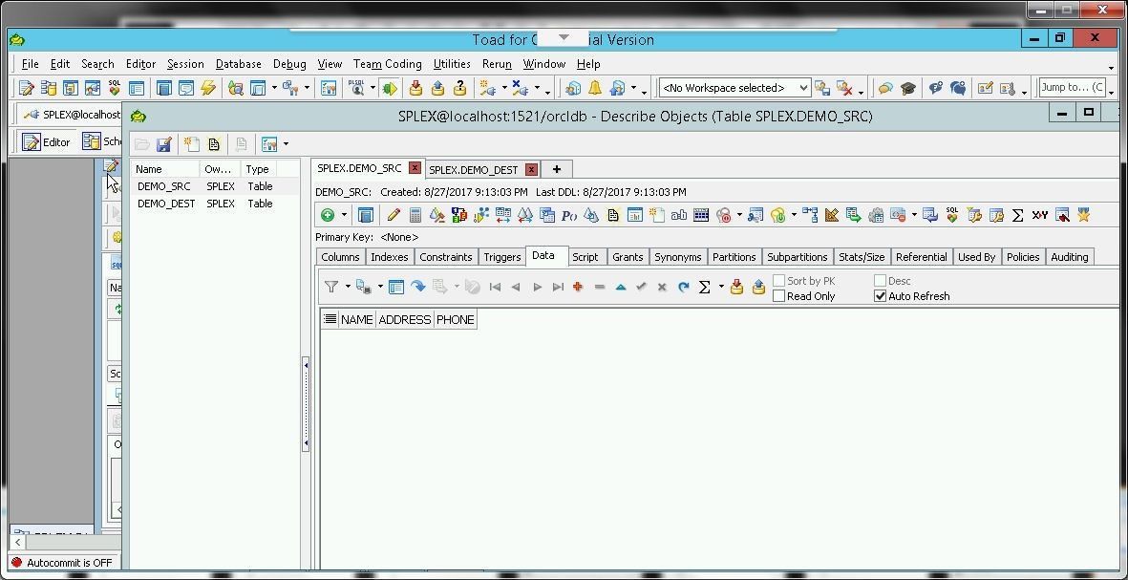The width and height of the screenshot is (1128, 580).
Task: Go to first record in data grid
Action: point(495,287)
